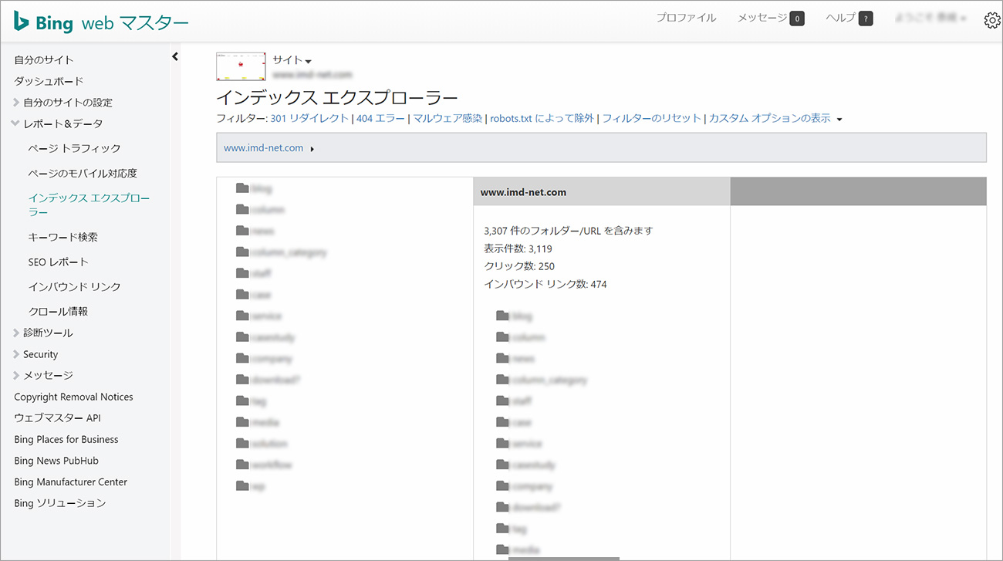The width and height of the screenshot is (1003, 561).
Task: Open キーワード検索 in sidebar
Action: coord(63,237)
